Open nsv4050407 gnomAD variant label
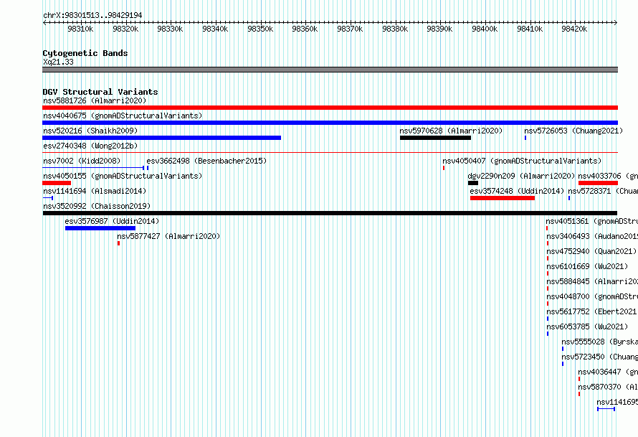 [x=522, y=161]
